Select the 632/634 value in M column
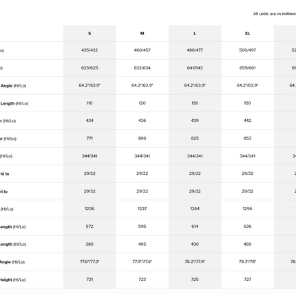Viewport: 296px width, 296px height. [142, 68]
